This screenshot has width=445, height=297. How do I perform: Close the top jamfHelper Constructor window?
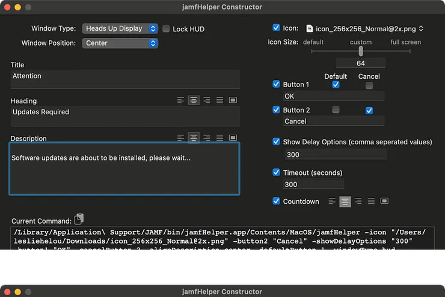point(7,7)
